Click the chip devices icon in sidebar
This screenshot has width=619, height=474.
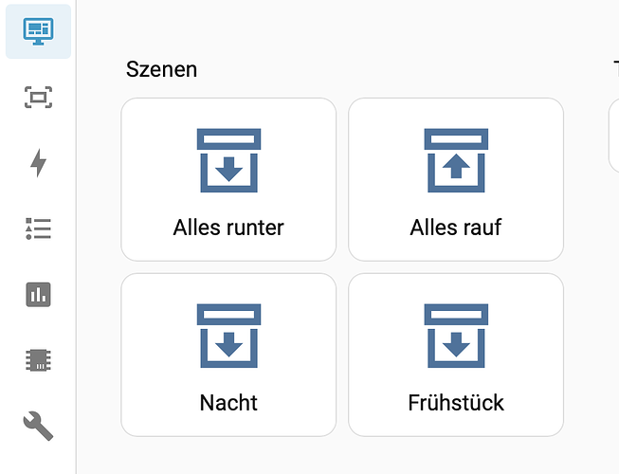(38, 360)
